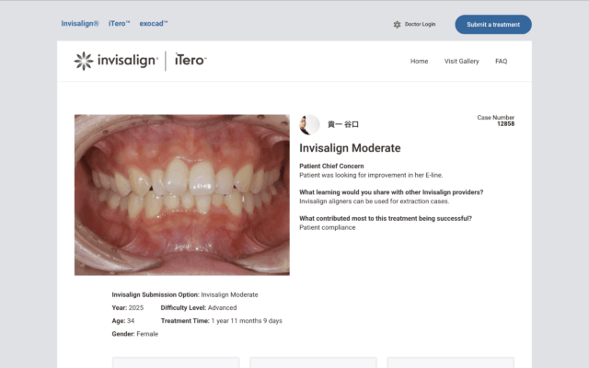This screenshot has width=589, height=368.
Task: Go to the Home menu item
Action: pyautogui.click(x=419, y=62)
